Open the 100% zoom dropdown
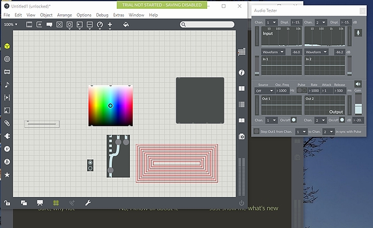The image size is (373, 228). click(x=11, y=24)
